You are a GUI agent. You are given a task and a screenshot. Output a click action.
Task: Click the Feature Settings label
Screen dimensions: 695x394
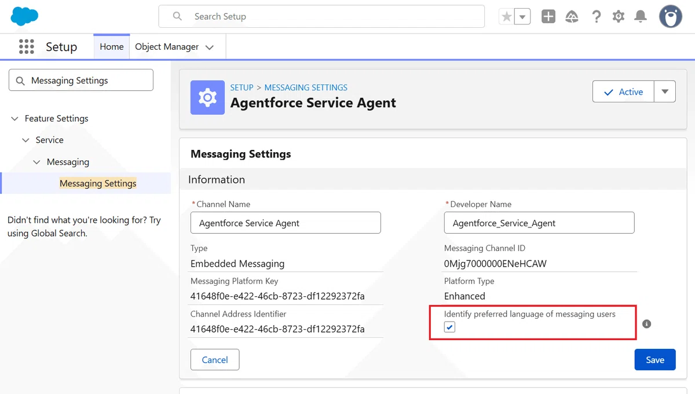(x=57, y=119)
